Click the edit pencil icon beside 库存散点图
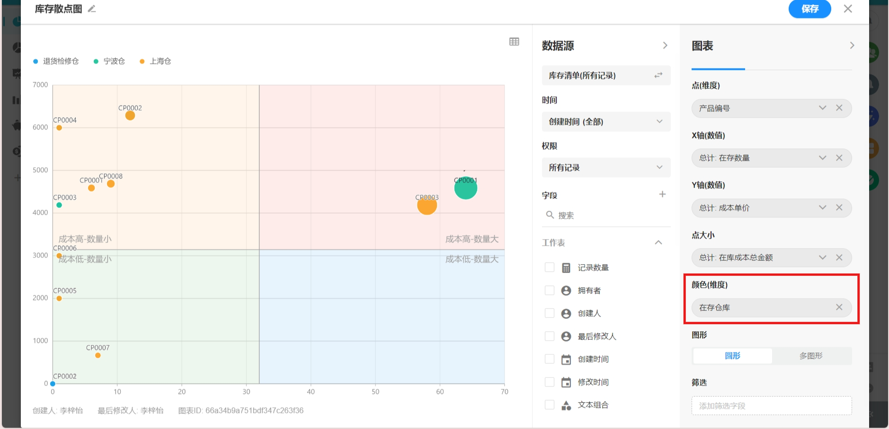The height and width of the screenshot is (429, 889). point(92,9)
